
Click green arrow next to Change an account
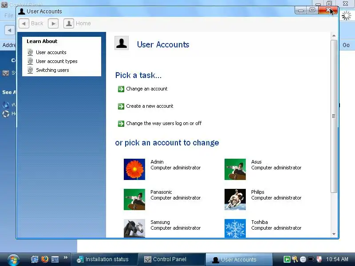[121, 89]
